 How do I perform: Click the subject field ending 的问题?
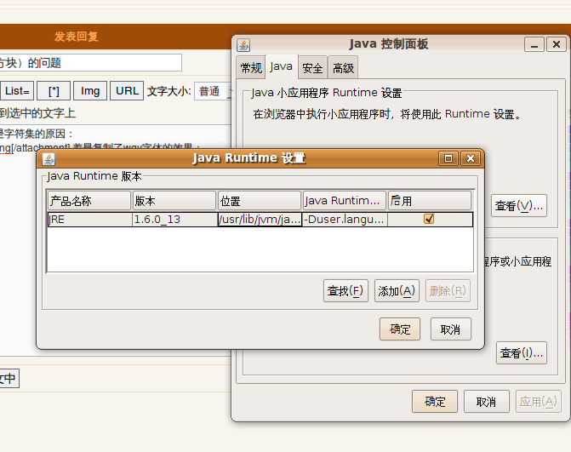(x=91, y=63)
